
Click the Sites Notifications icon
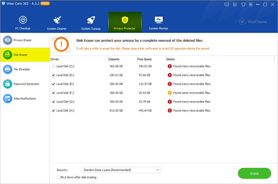(x=7, y=99)
